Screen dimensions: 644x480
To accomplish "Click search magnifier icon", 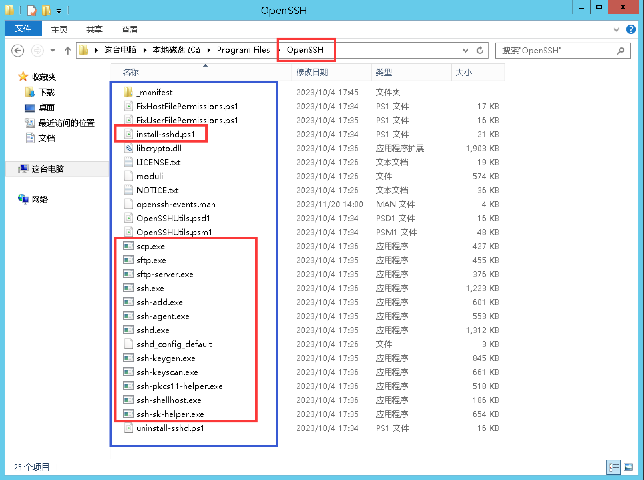I will click(620, 51).
